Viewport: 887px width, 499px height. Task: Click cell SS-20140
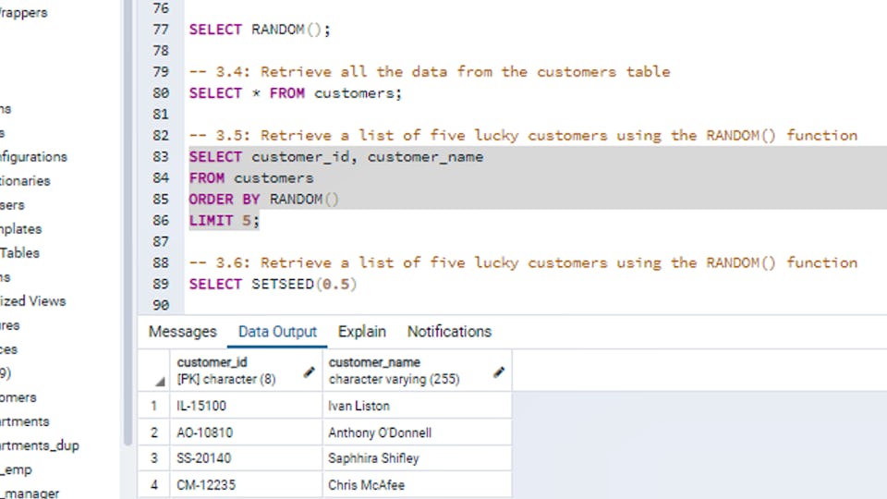[x=246, y=458]
